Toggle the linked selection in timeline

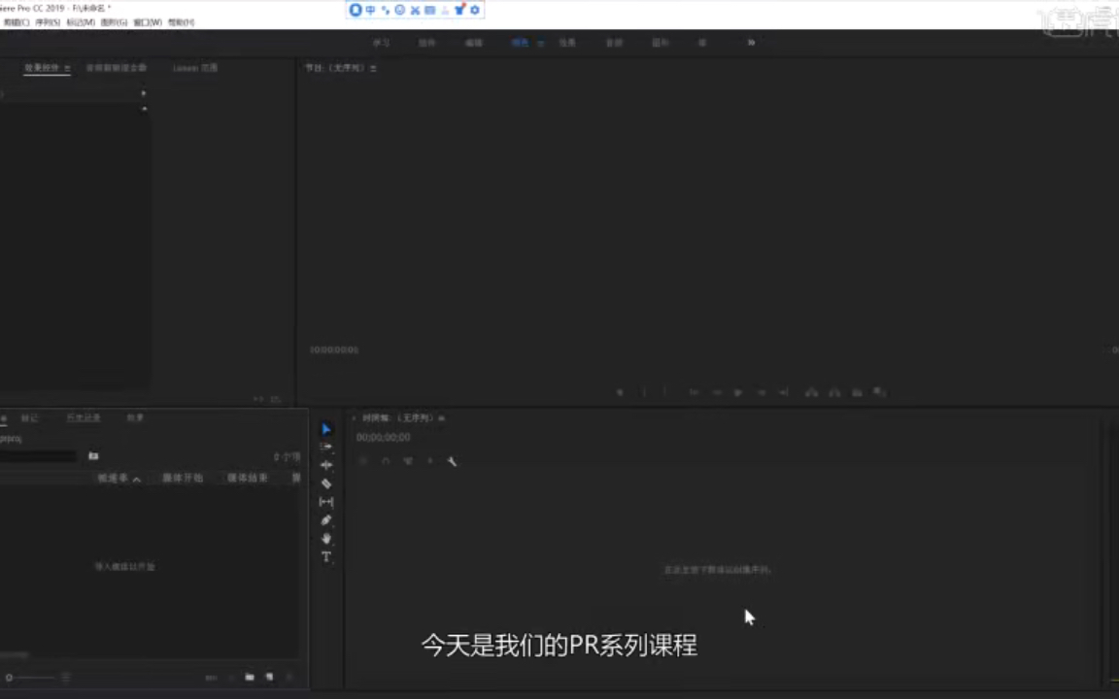click(x=407, y=461)
